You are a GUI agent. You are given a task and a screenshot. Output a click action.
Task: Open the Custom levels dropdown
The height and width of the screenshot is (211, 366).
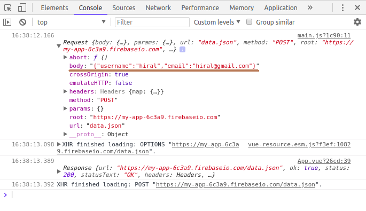click(x=217, y=22)
